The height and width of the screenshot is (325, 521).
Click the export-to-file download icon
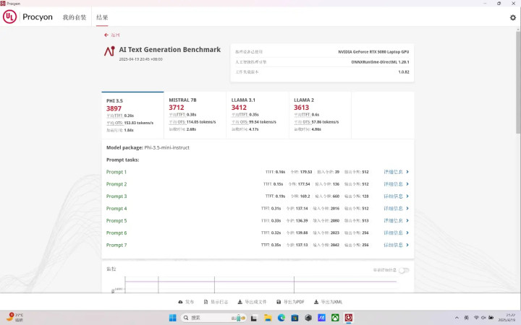240,302
